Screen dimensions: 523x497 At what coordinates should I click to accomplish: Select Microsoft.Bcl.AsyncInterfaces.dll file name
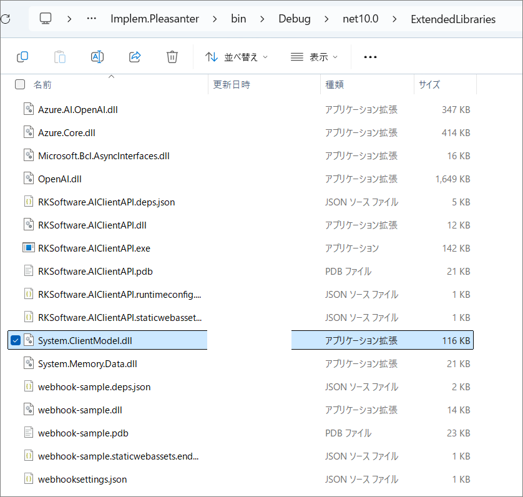click(104, 156)
